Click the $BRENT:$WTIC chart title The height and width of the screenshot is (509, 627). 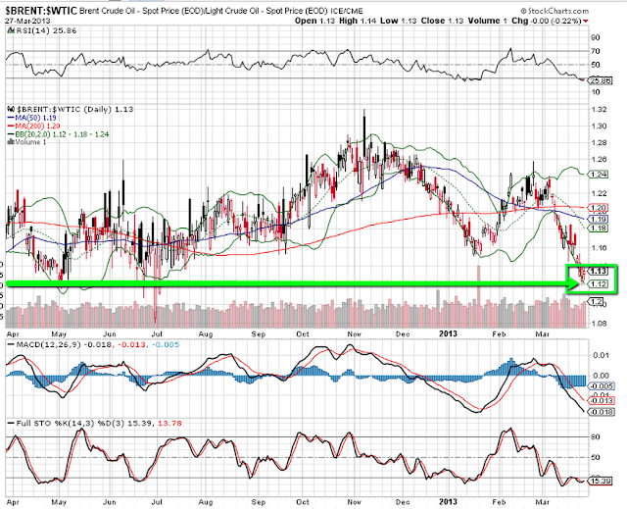coord(41,11)
